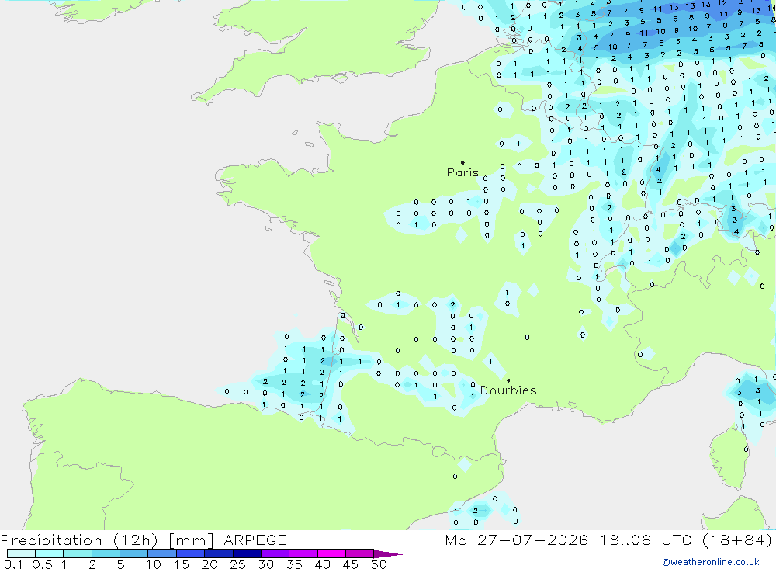This screenshot has height=569, width=776.
Task: Pick the legend swatch between 1 and 2
Action: [78, 553]
